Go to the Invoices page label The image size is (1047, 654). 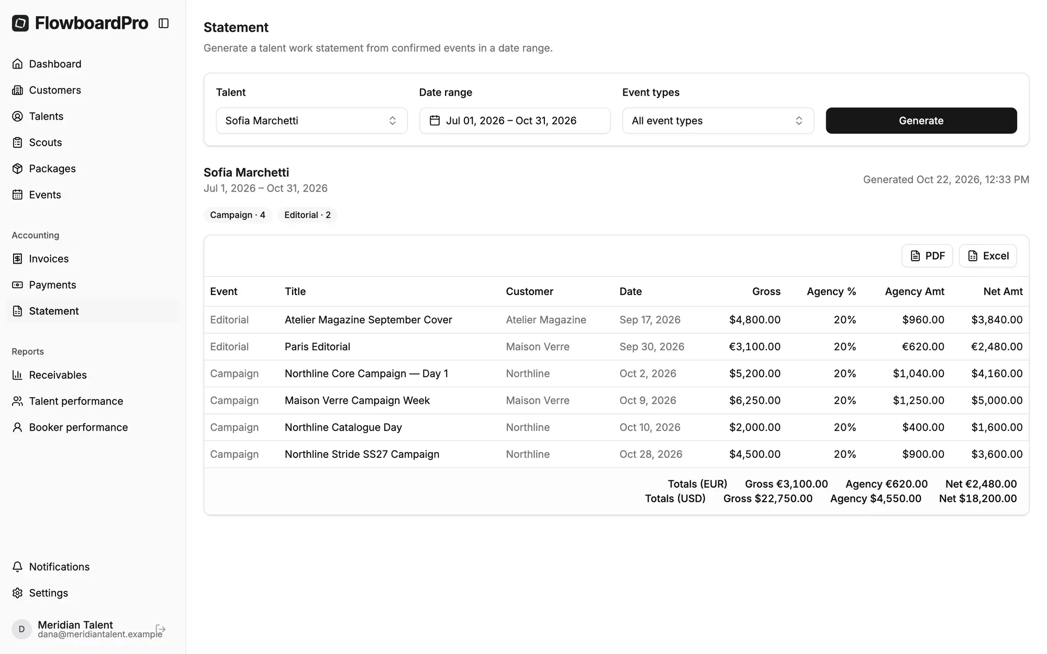point(49,258)
